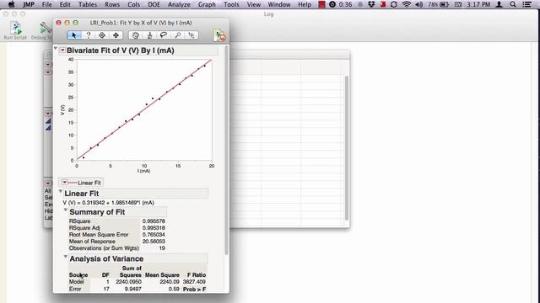Viewport: 540px width, 303px height.
Task: Open the Window menu
Action: [x=279, y=4]
